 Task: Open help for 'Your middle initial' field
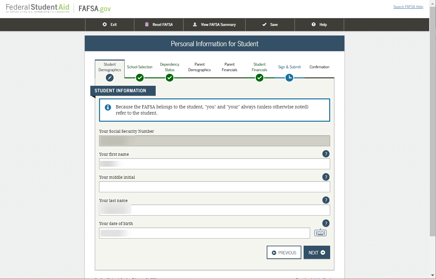click(x=326, y=177)
